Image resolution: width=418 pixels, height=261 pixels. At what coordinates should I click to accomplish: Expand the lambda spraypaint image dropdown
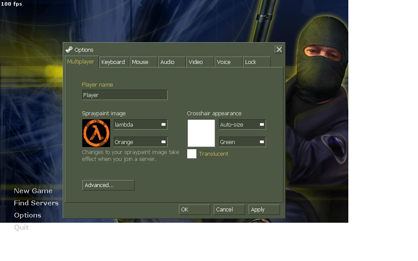(x=141, y=124)
